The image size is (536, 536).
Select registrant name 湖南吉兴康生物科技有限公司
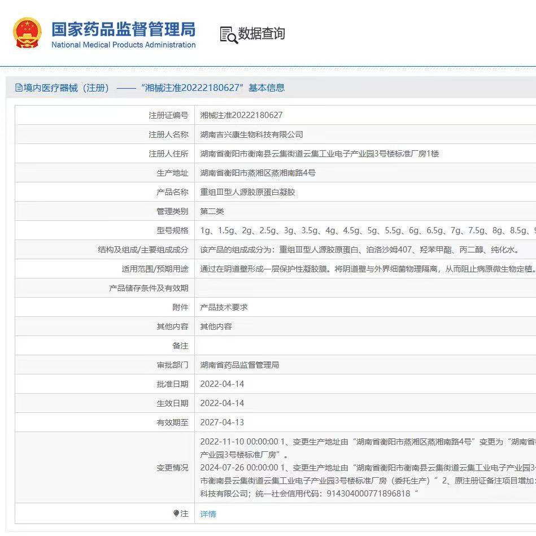point(251,134)
